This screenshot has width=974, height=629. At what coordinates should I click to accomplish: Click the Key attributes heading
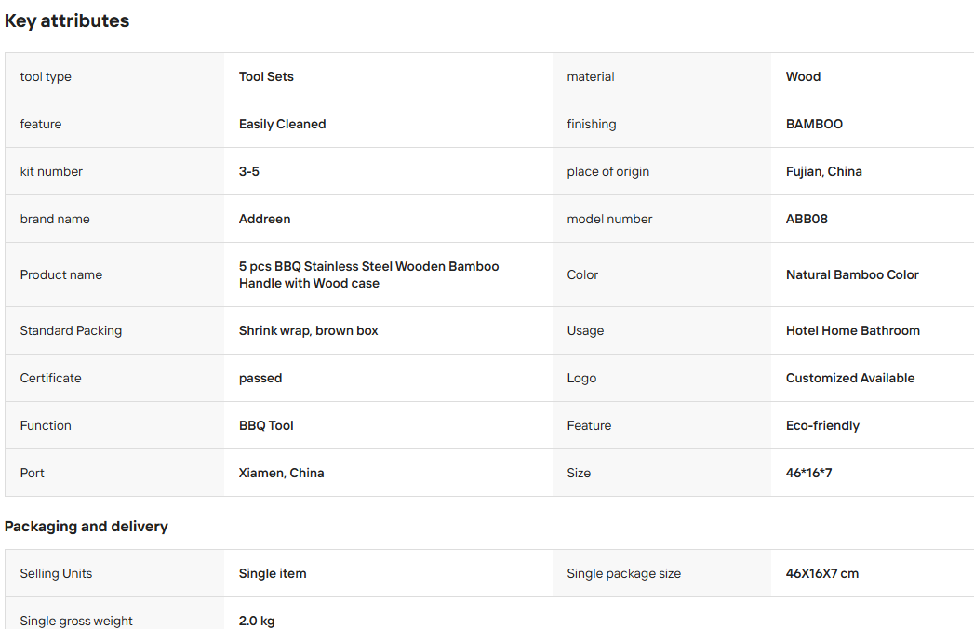point(67,21)
